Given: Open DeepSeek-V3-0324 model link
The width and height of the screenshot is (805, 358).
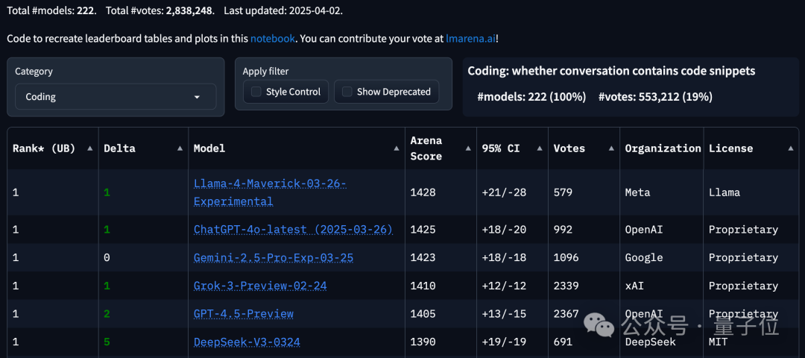Looking at the screenshot, I should tap(247, 342).
